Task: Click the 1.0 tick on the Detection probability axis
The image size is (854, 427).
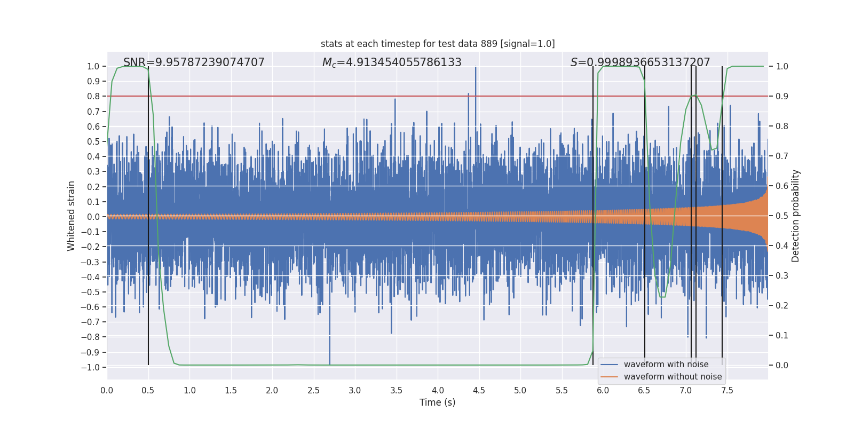Action: (x=782, y=66)
